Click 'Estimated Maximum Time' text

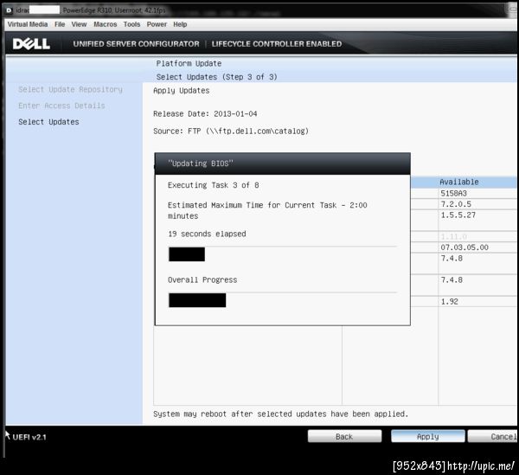tap(267, 210)
